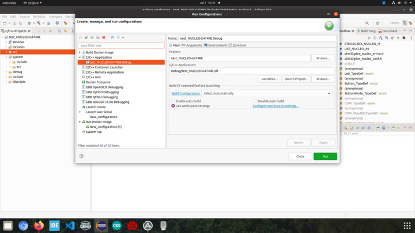The image size is (415, 233).
Task: Click the filter launch configurations funnel icon
Action: [x=118, y=37]
